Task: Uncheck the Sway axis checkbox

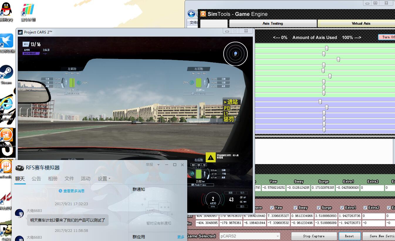Action: (295, 208)
